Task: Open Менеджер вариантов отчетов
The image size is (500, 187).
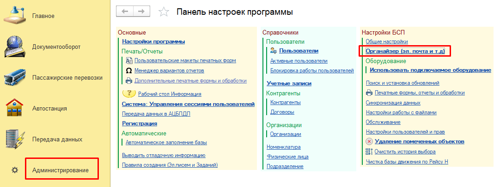Action: click(x=169, y=70)
